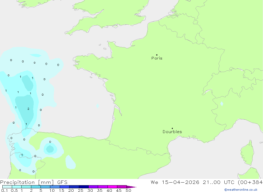
Task: Click the legend label '20'
Action: click(71, 190)
